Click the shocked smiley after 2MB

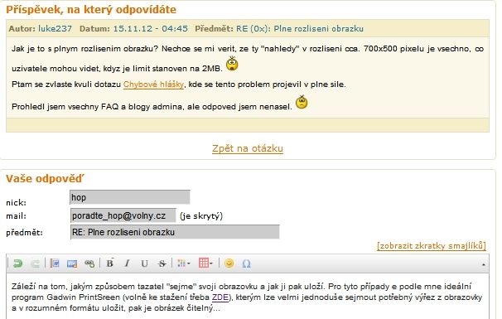point(232,64)
